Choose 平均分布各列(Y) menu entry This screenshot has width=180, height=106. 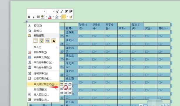tap(43, 68)
